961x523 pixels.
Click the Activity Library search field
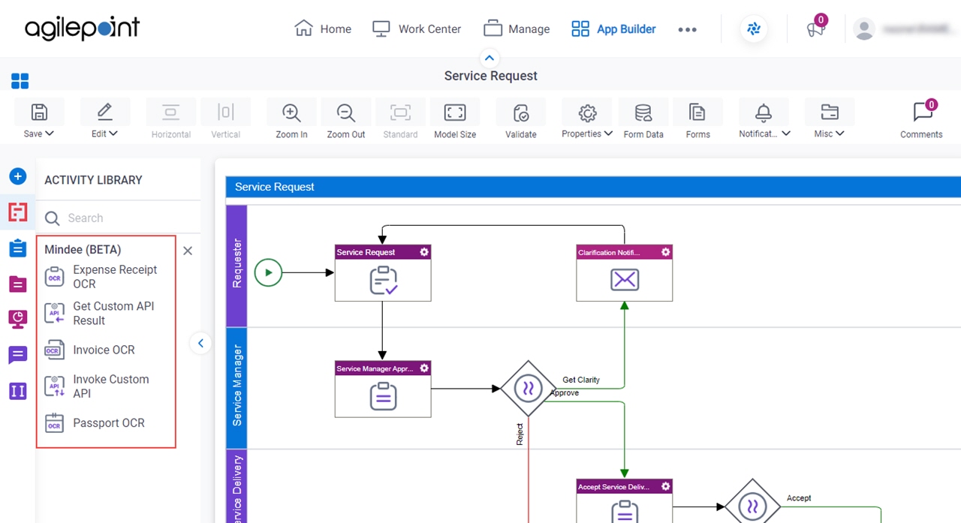tap(120, 218)
